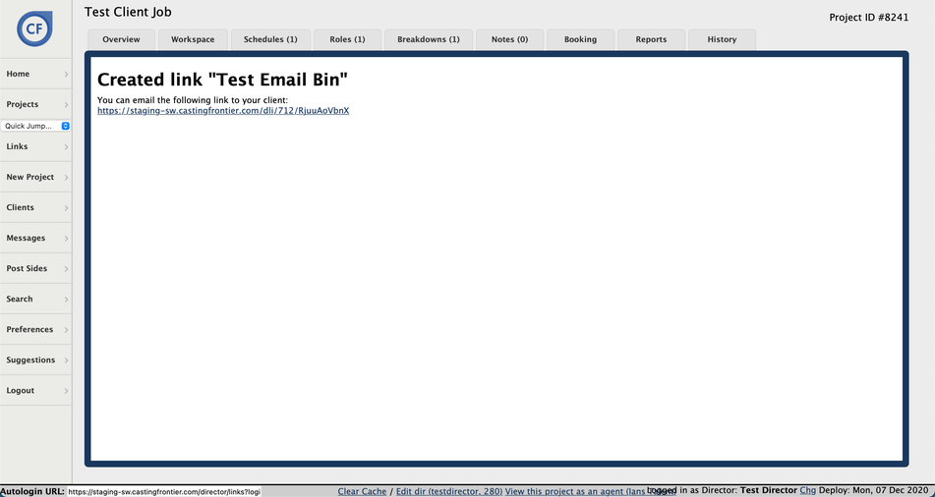Viewport: 935px width, 497px height.
Task: Open the Reports tab
Action: tap(651, 39)
